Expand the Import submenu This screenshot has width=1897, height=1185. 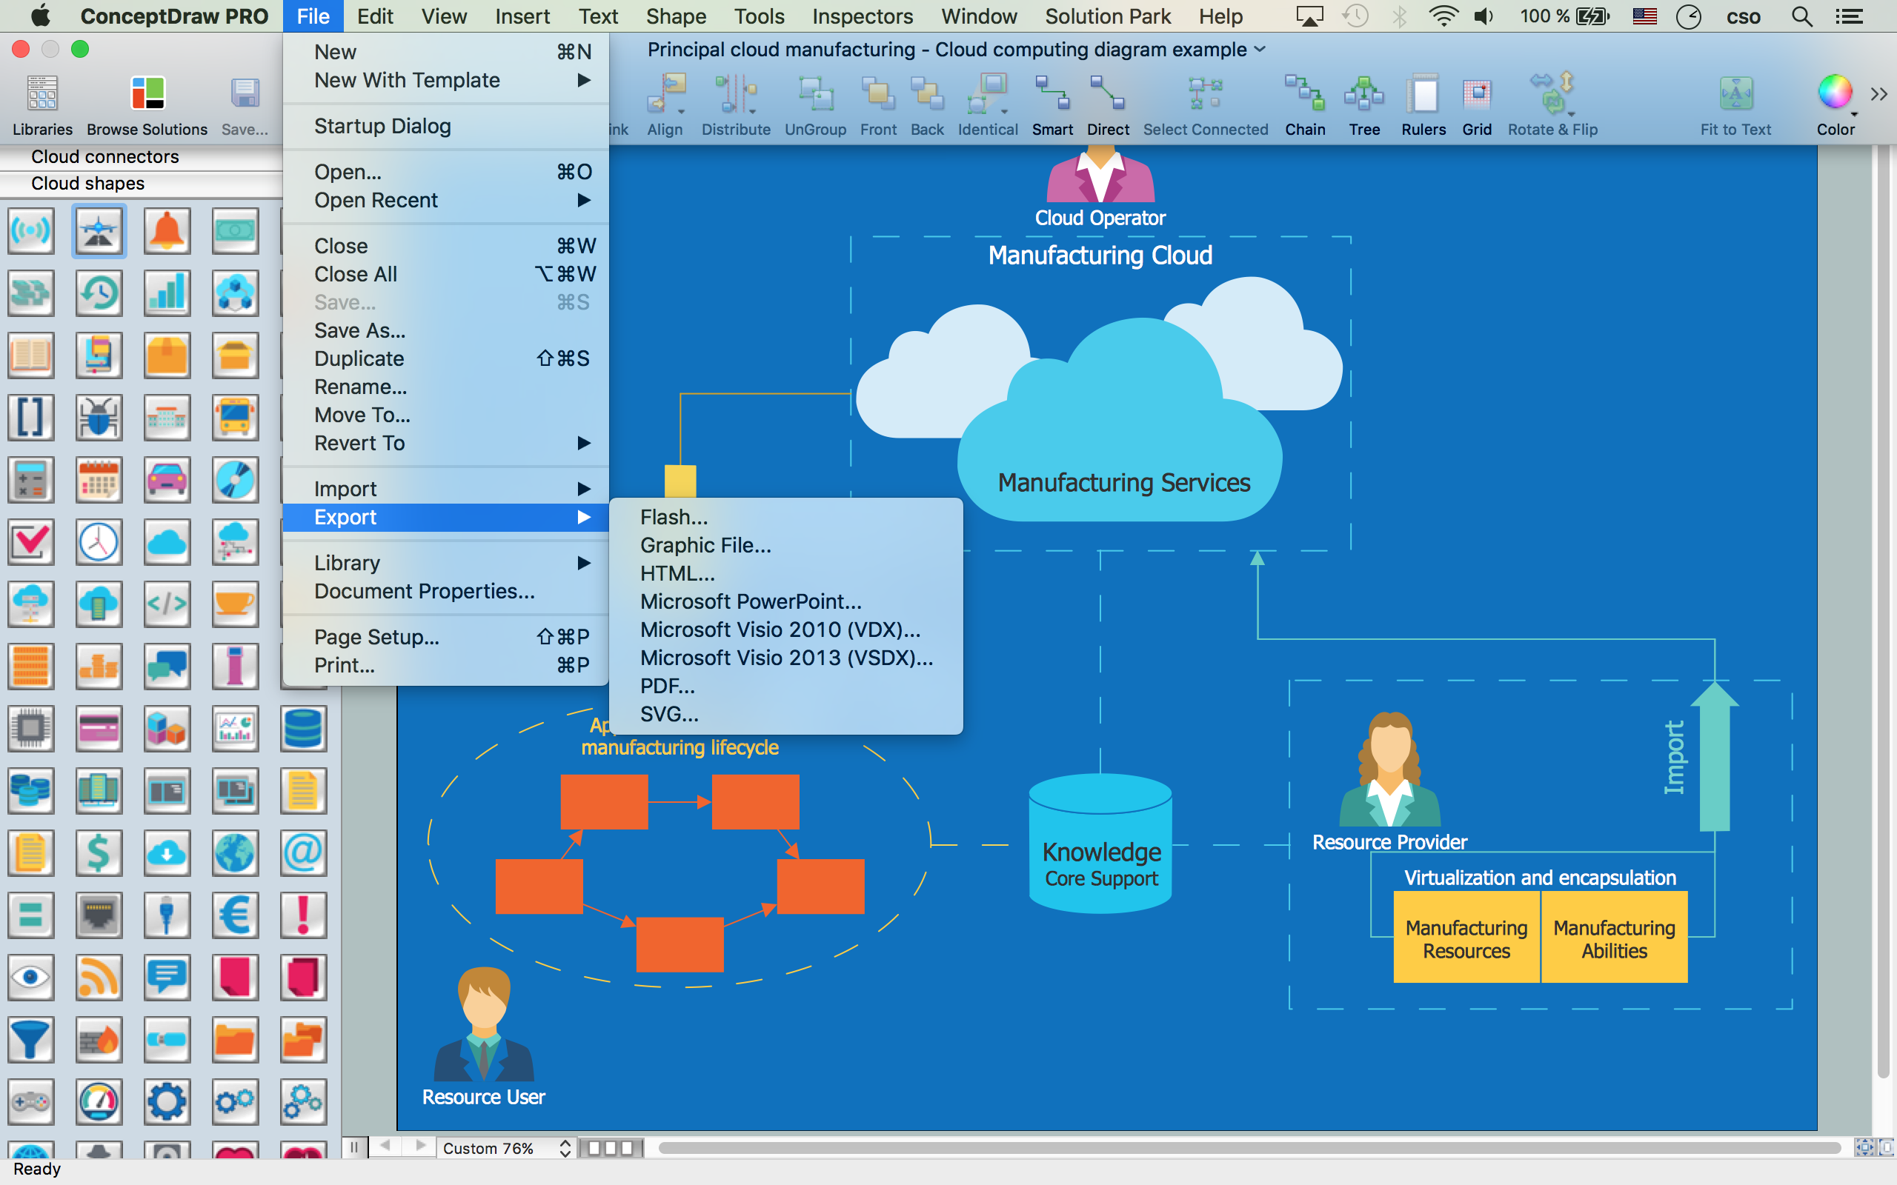tap(445, 489)
